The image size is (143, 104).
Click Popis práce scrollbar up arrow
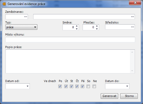(x=132, y=52)
